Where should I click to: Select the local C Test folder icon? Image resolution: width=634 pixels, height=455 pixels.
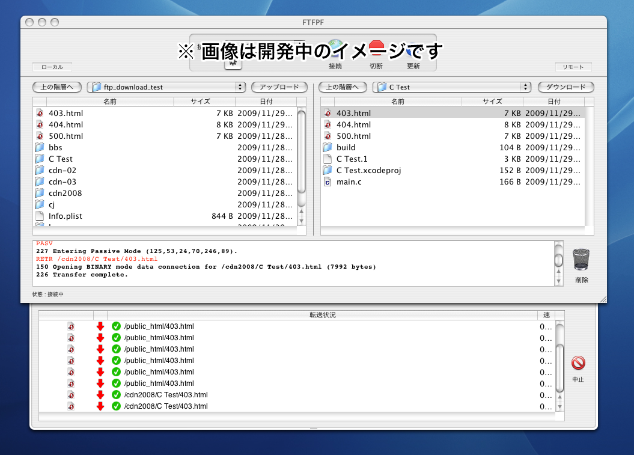coord(40,159)
